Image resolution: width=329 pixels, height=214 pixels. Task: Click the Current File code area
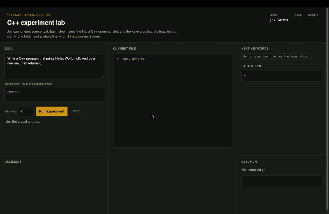(173, 100)
